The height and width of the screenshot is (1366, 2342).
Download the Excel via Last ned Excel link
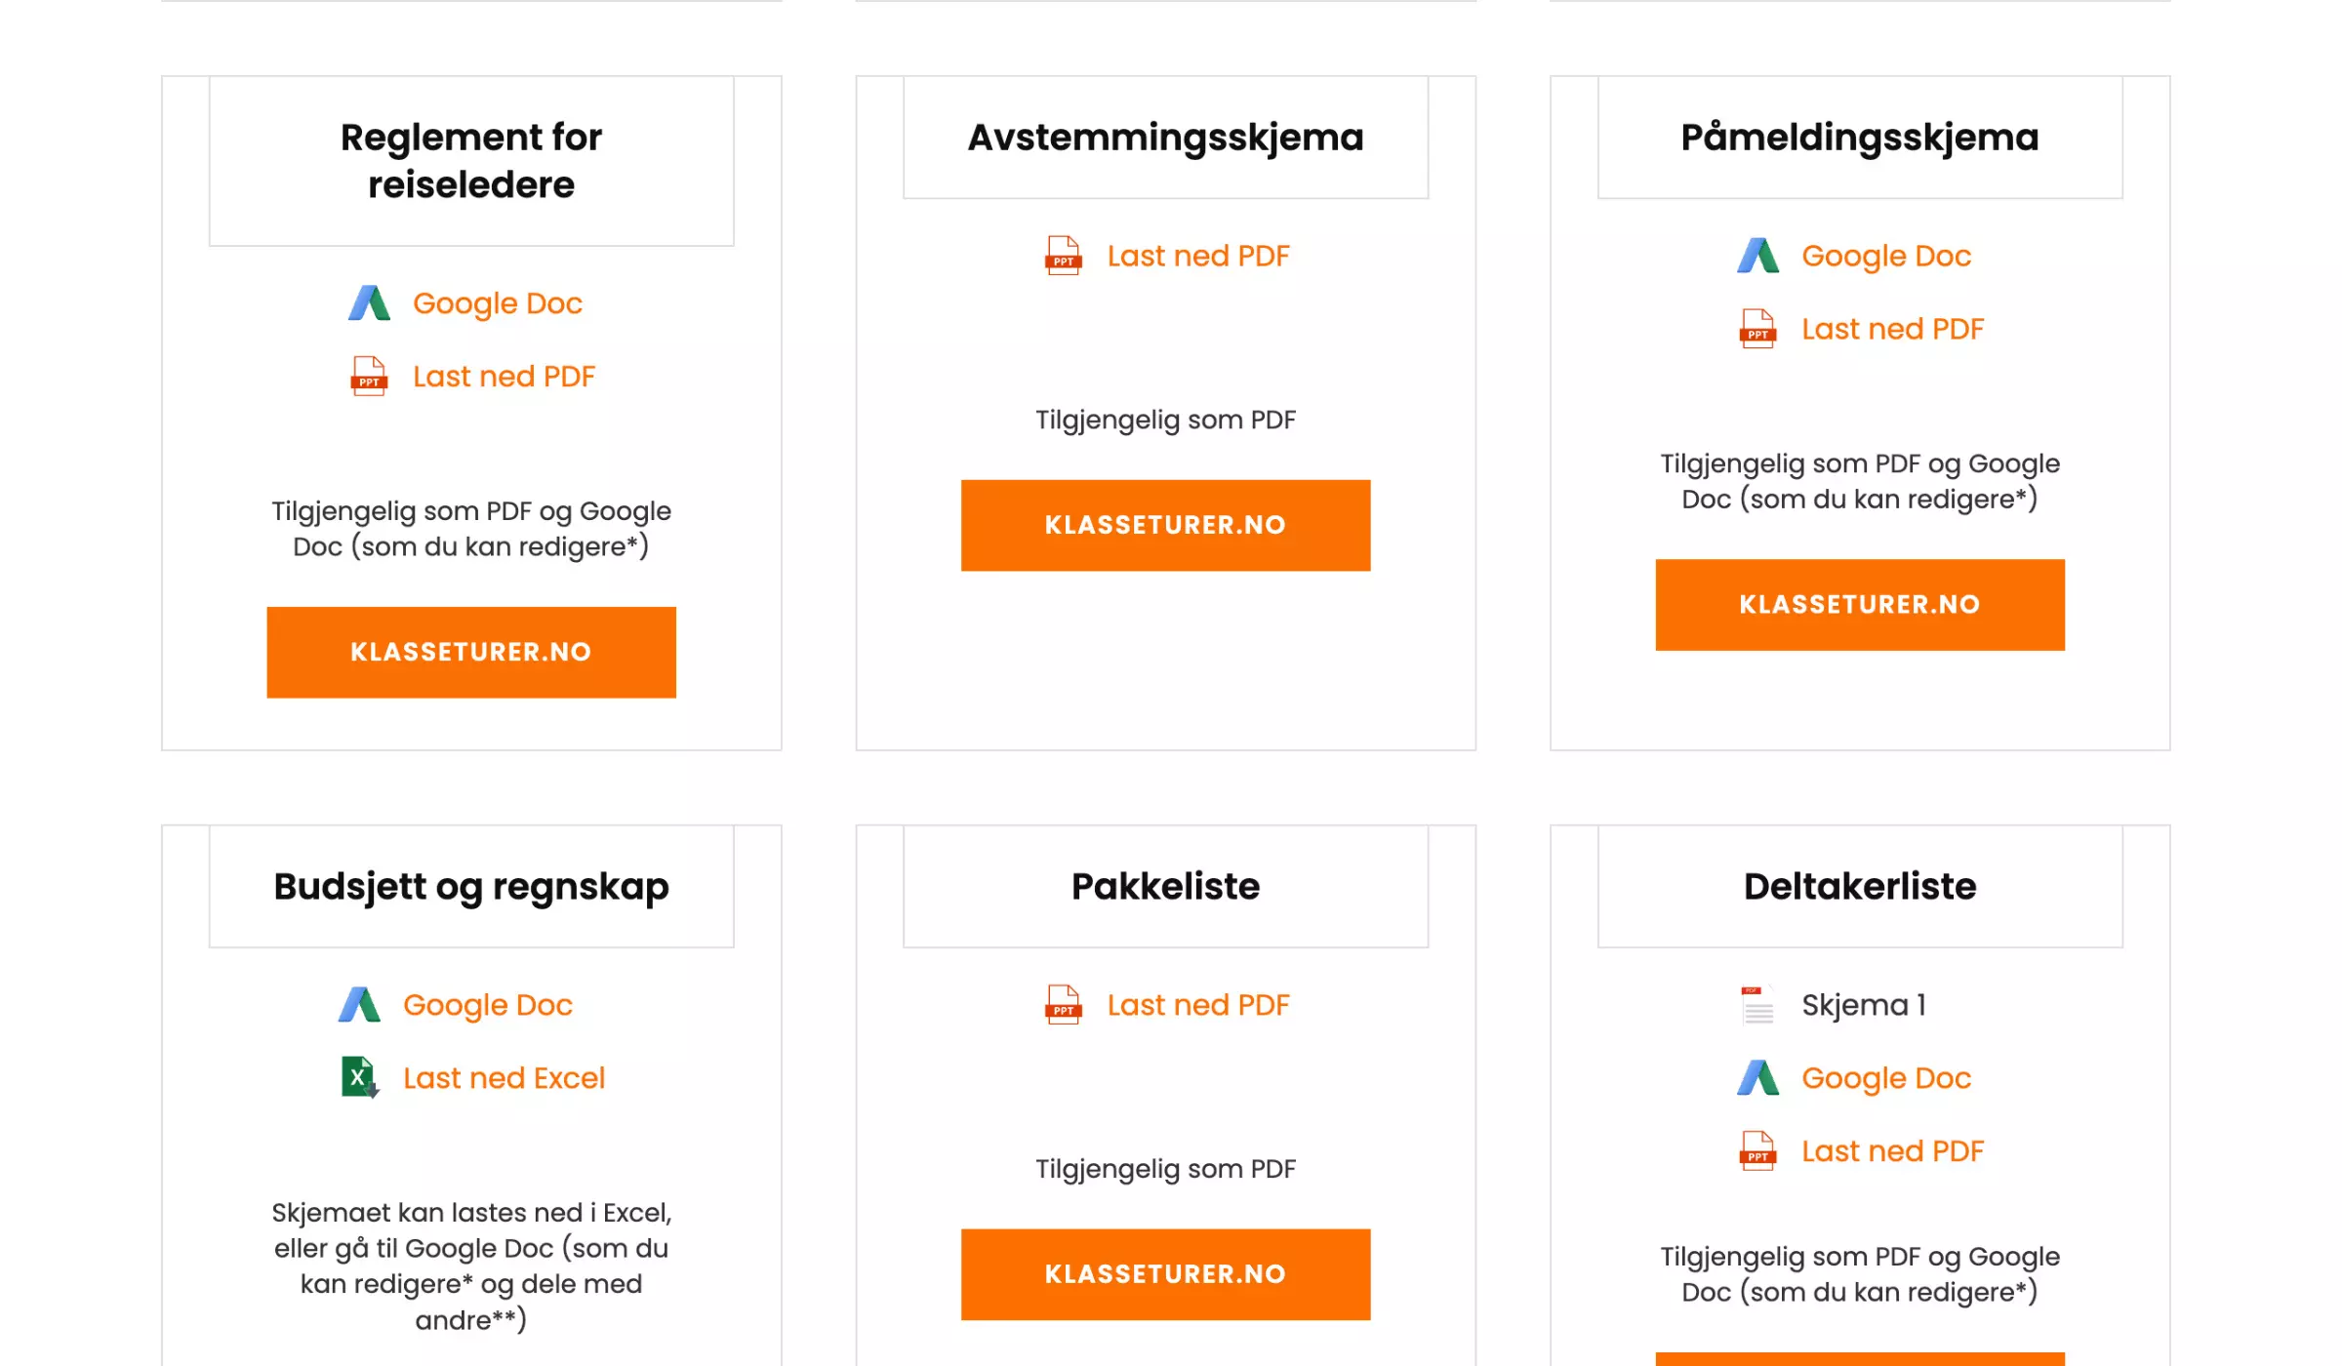point(504,1078)
